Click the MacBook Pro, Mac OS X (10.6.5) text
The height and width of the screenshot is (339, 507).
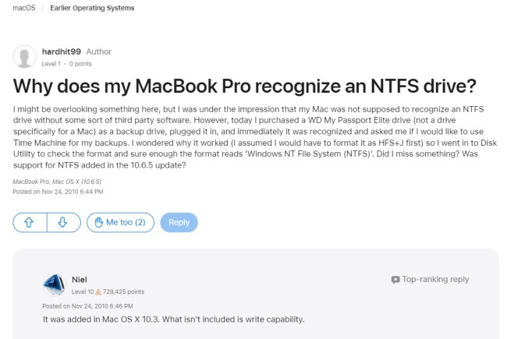55,181
